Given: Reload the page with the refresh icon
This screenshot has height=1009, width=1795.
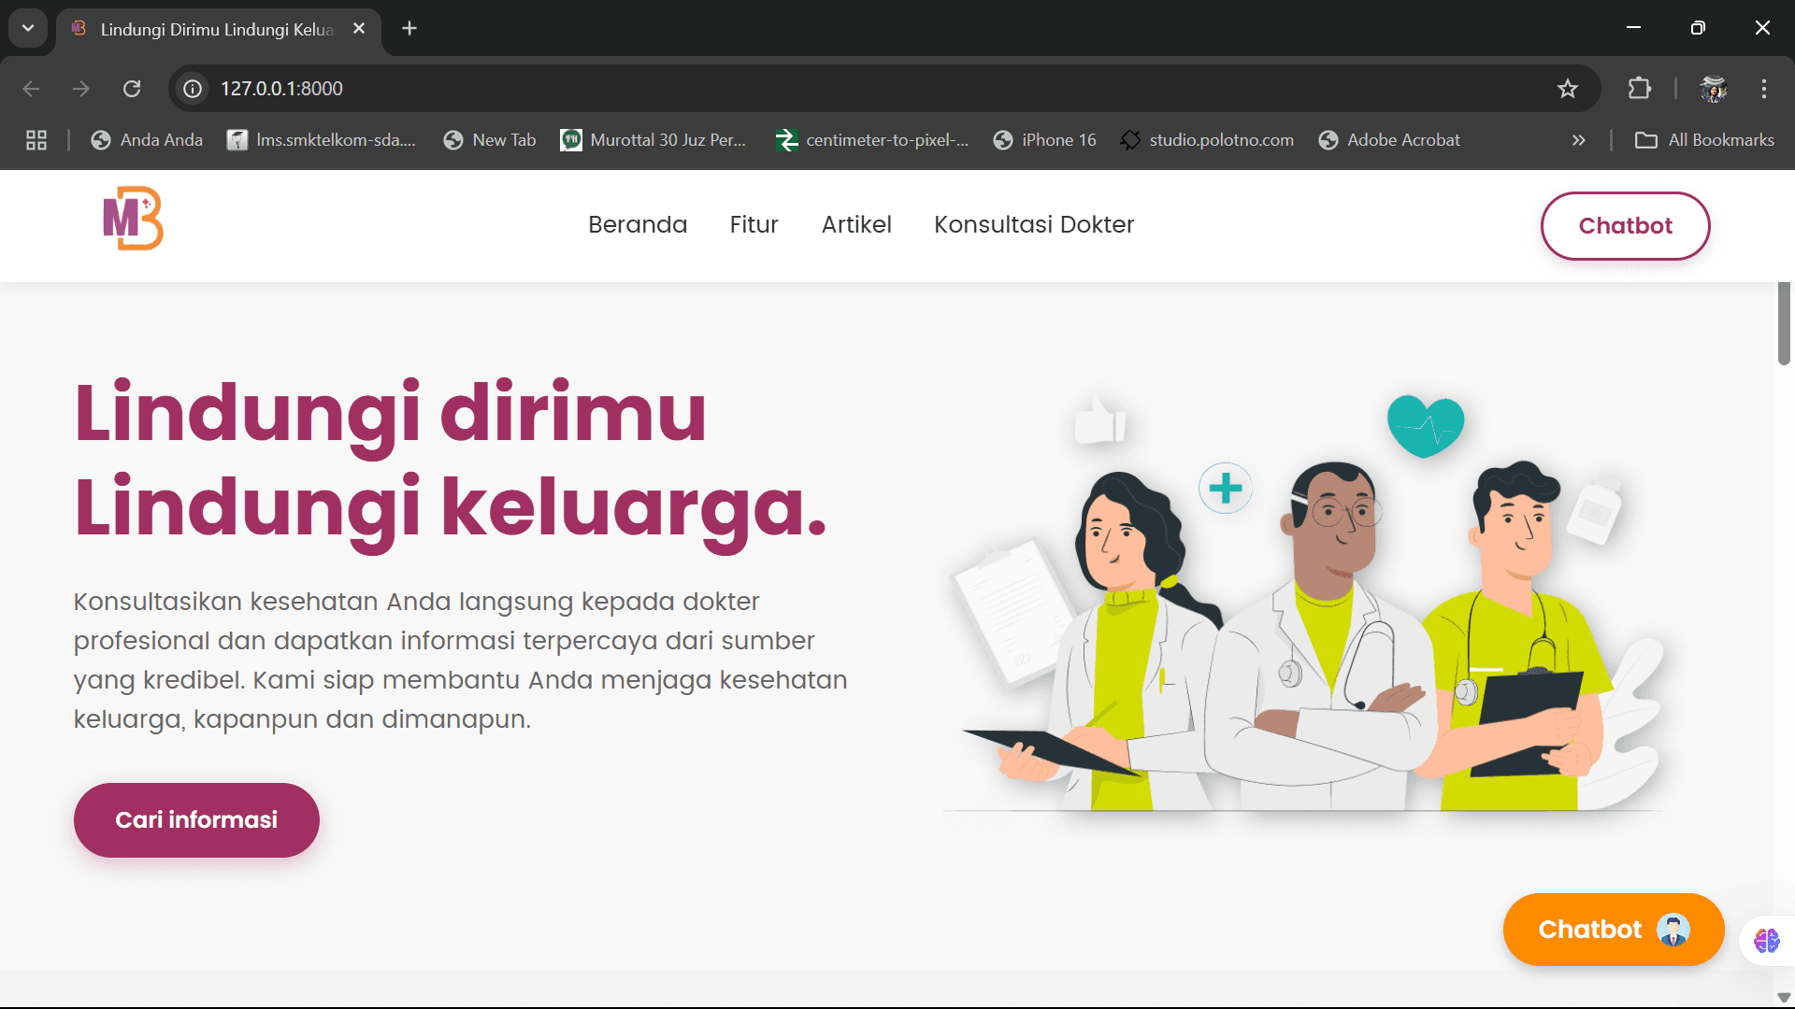Looking at the screenshot, I should [x=132, y=89].
